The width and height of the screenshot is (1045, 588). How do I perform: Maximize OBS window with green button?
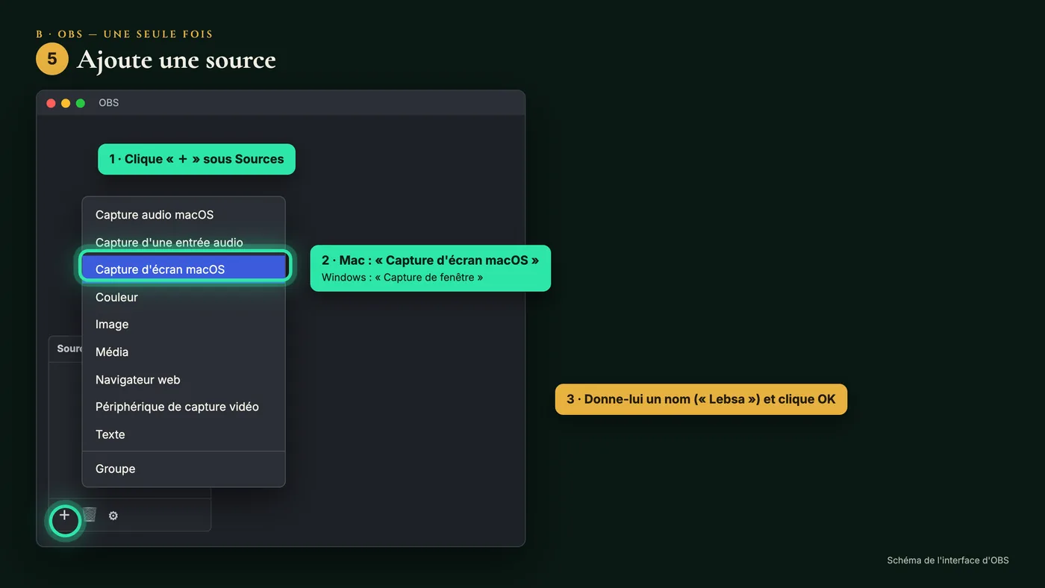(x=81, y=103)
